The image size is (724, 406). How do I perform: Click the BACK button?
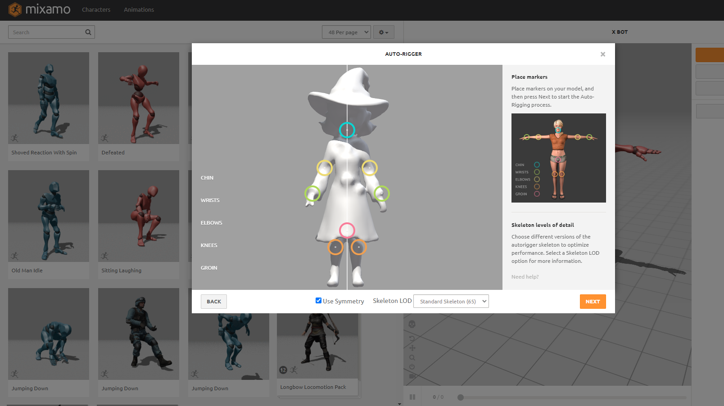(214, 302)
